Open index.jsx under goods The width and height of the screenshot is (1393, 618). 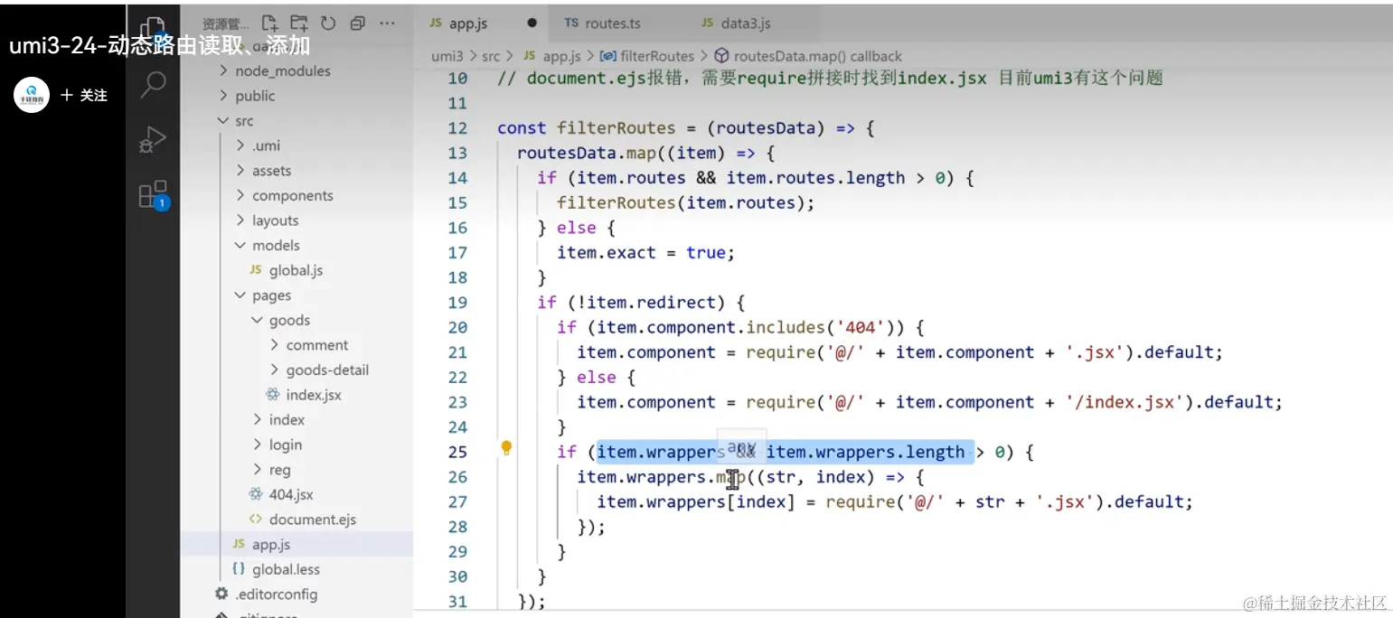click(x=313, y=395)
